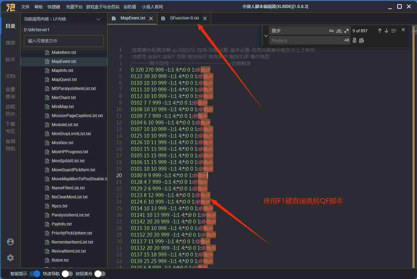Collapse the replace row using the chevron
Screen dimensions: 417x279
coord(266,36)
